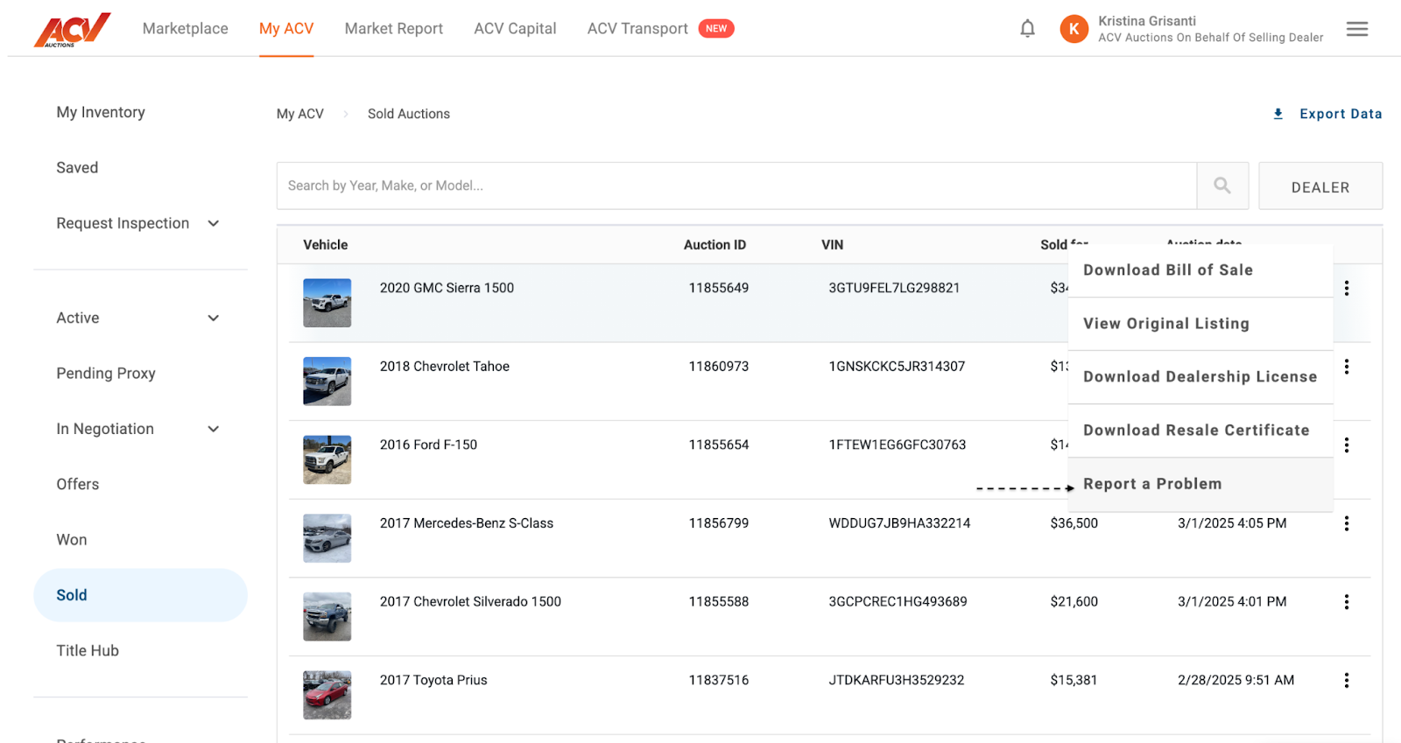Click the Auction ID column header
The width and height of the screenshot is (1401, 743).
pyautogui.click(x=715, y=245)
